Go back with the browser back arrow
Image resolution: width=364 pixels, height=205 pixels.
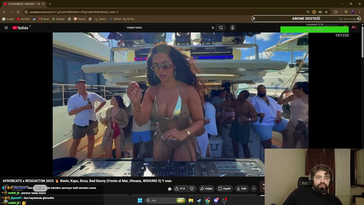coord(4,12)
